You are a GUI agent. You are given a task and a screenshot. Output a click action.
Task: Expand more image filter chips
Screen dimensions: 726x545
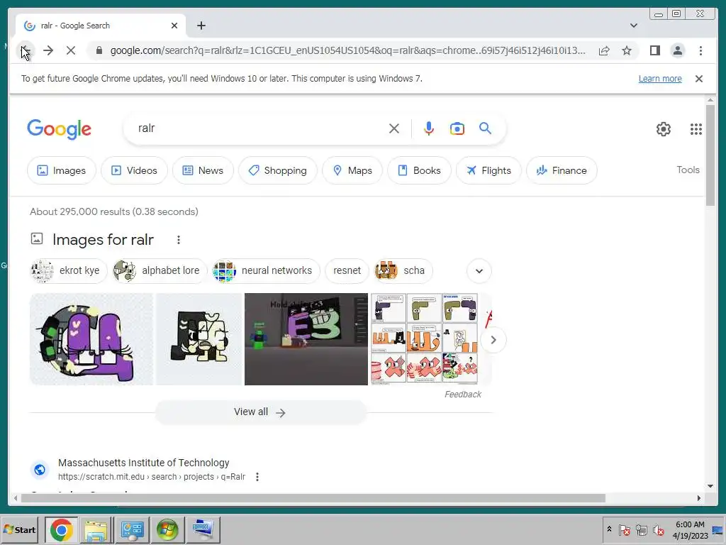tap(479, 270)
